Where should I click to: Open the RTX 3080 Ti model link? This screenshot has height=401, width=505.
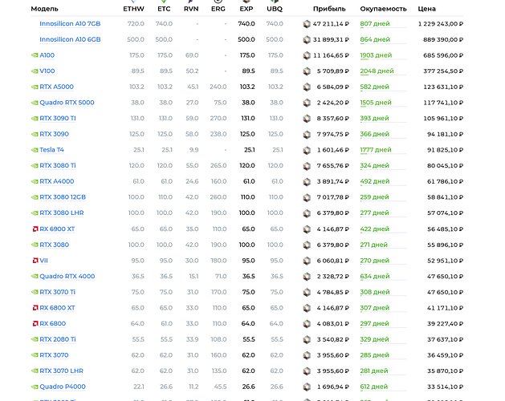(58, 166)
